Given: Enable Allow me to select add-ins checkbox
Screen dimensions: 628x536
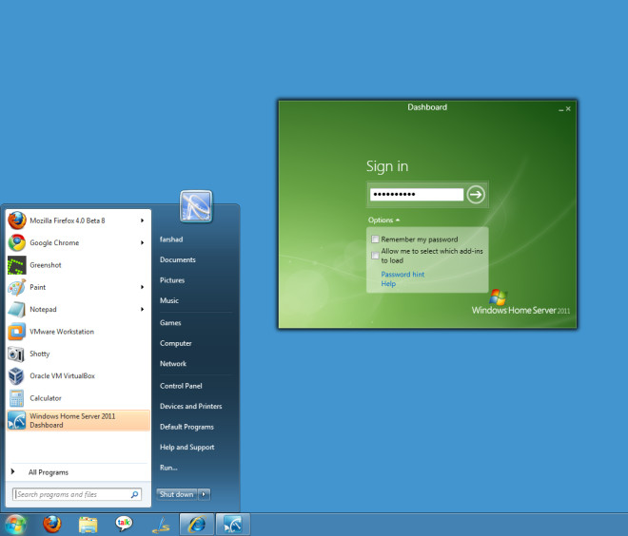Looking at the screenshot, I should coord(375,256).
